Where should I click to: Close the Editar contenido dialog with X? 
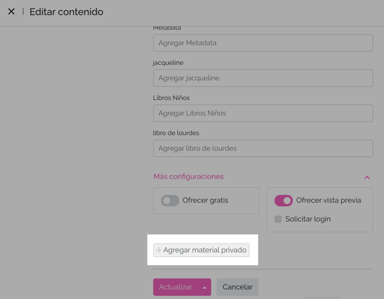[11, 11]
